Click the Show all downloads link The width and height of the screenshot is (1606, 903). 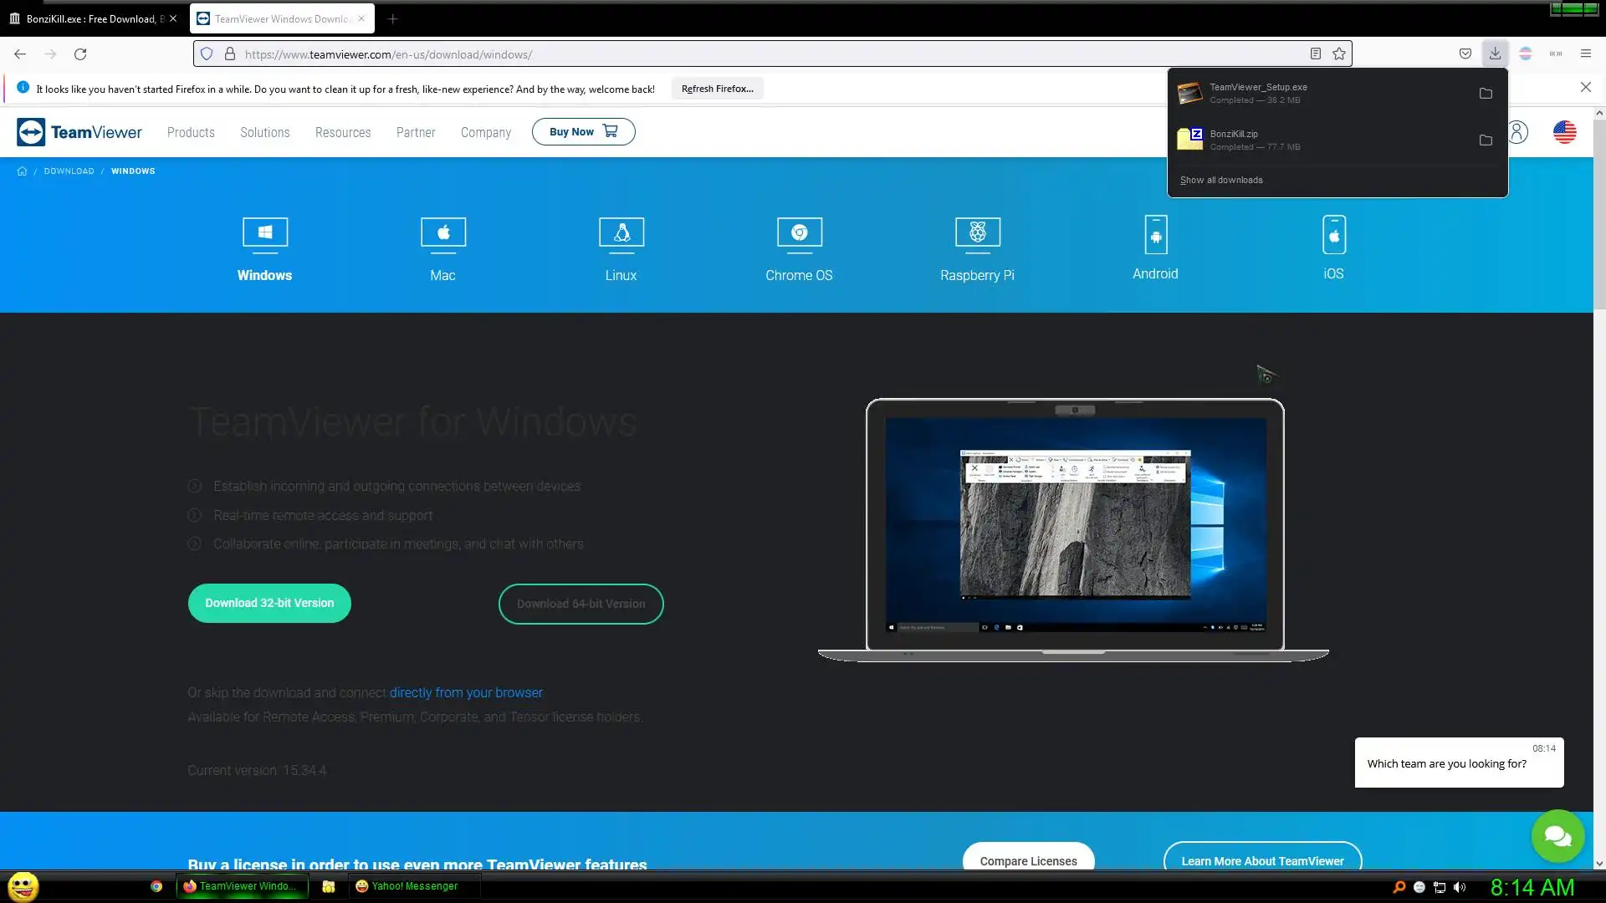(x=1221, y=180)
